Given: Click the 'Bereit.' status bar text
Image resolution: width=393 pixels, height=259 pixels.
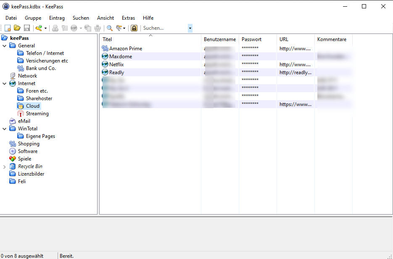Looking at the screenshot, I should 67,256.
